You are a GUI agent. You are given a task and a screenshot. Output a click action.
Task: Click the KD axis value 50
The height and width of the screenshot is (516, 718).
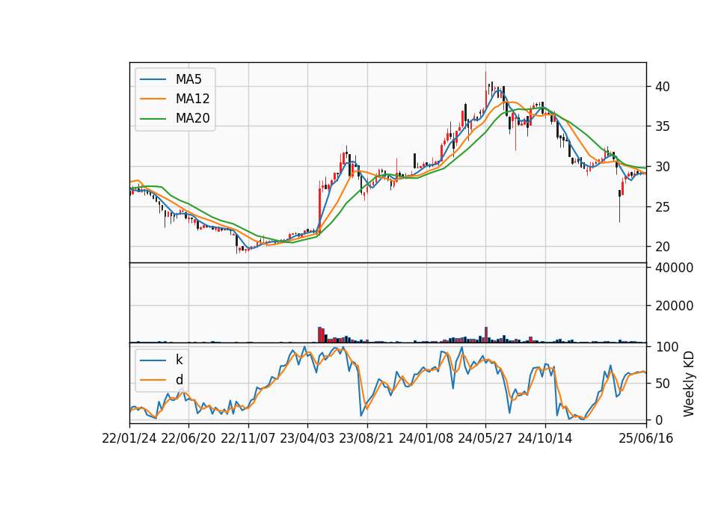click(663, 384)
